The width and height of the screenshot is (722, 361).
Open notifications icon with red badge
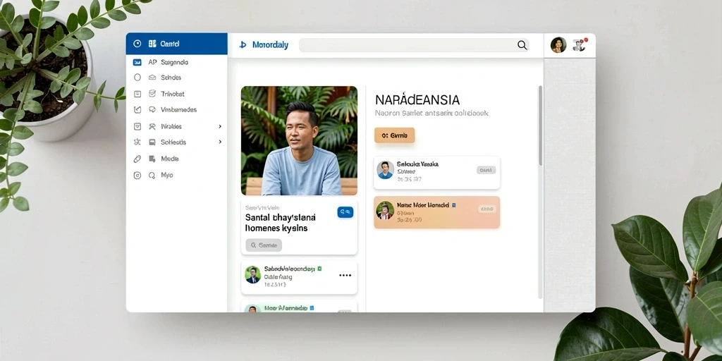coord(580,44)
